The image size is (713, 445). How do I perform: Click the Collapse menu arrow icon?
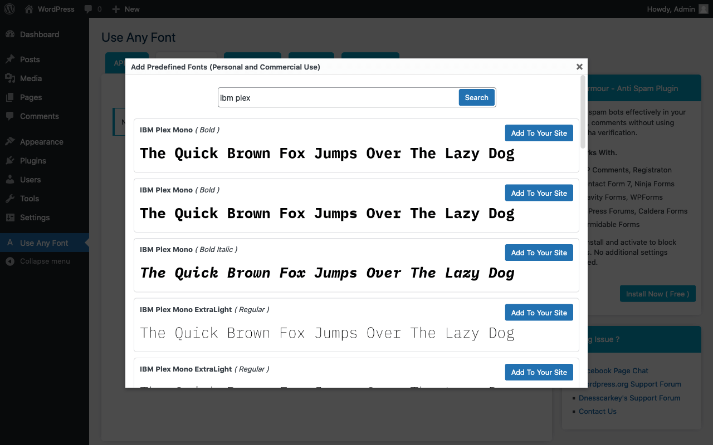[x=10, y=261]
